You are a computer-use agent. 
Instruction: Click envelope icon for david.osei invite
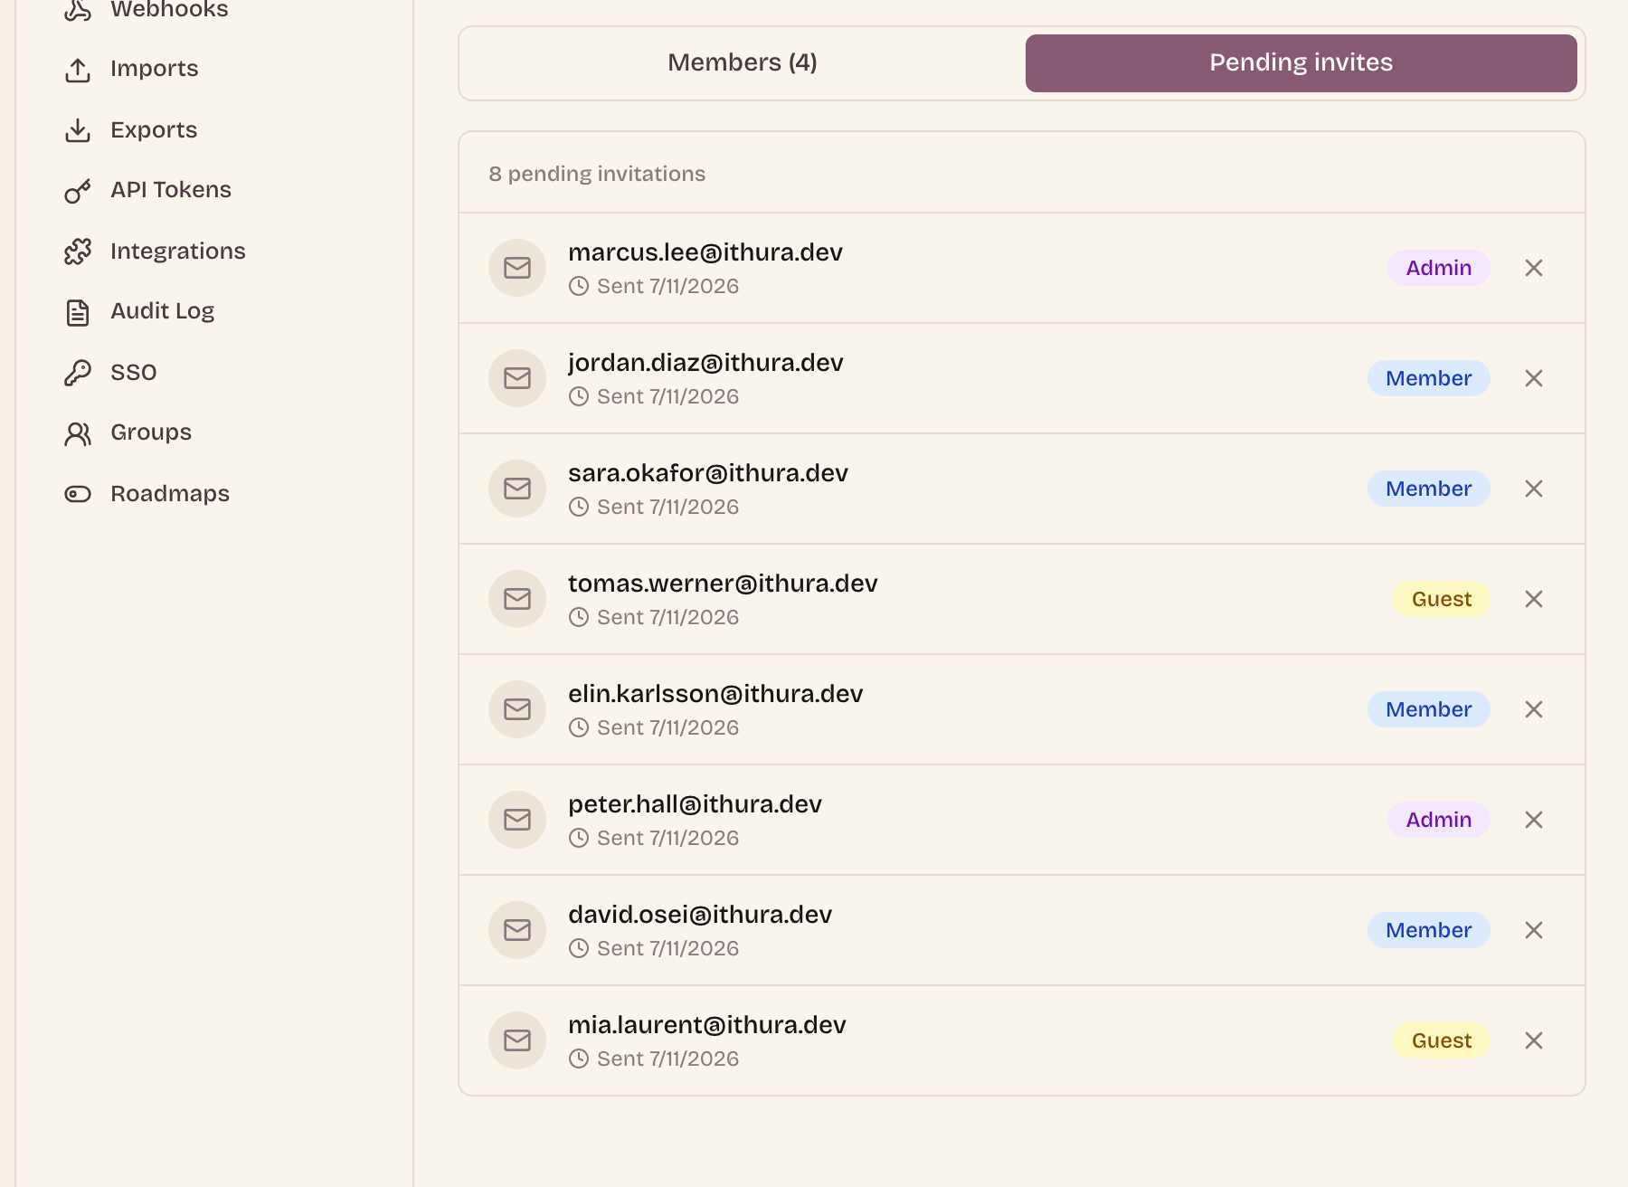(x=517, y=930)
